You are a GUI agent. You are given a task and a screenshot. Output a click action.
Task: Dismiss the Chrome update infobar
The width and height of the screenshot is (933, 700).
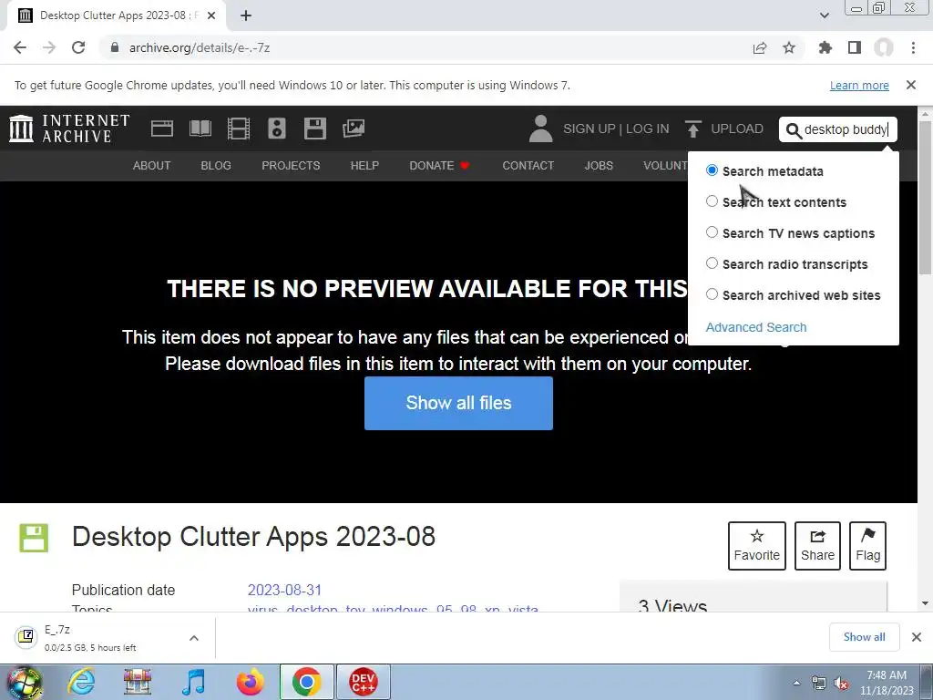911,85
